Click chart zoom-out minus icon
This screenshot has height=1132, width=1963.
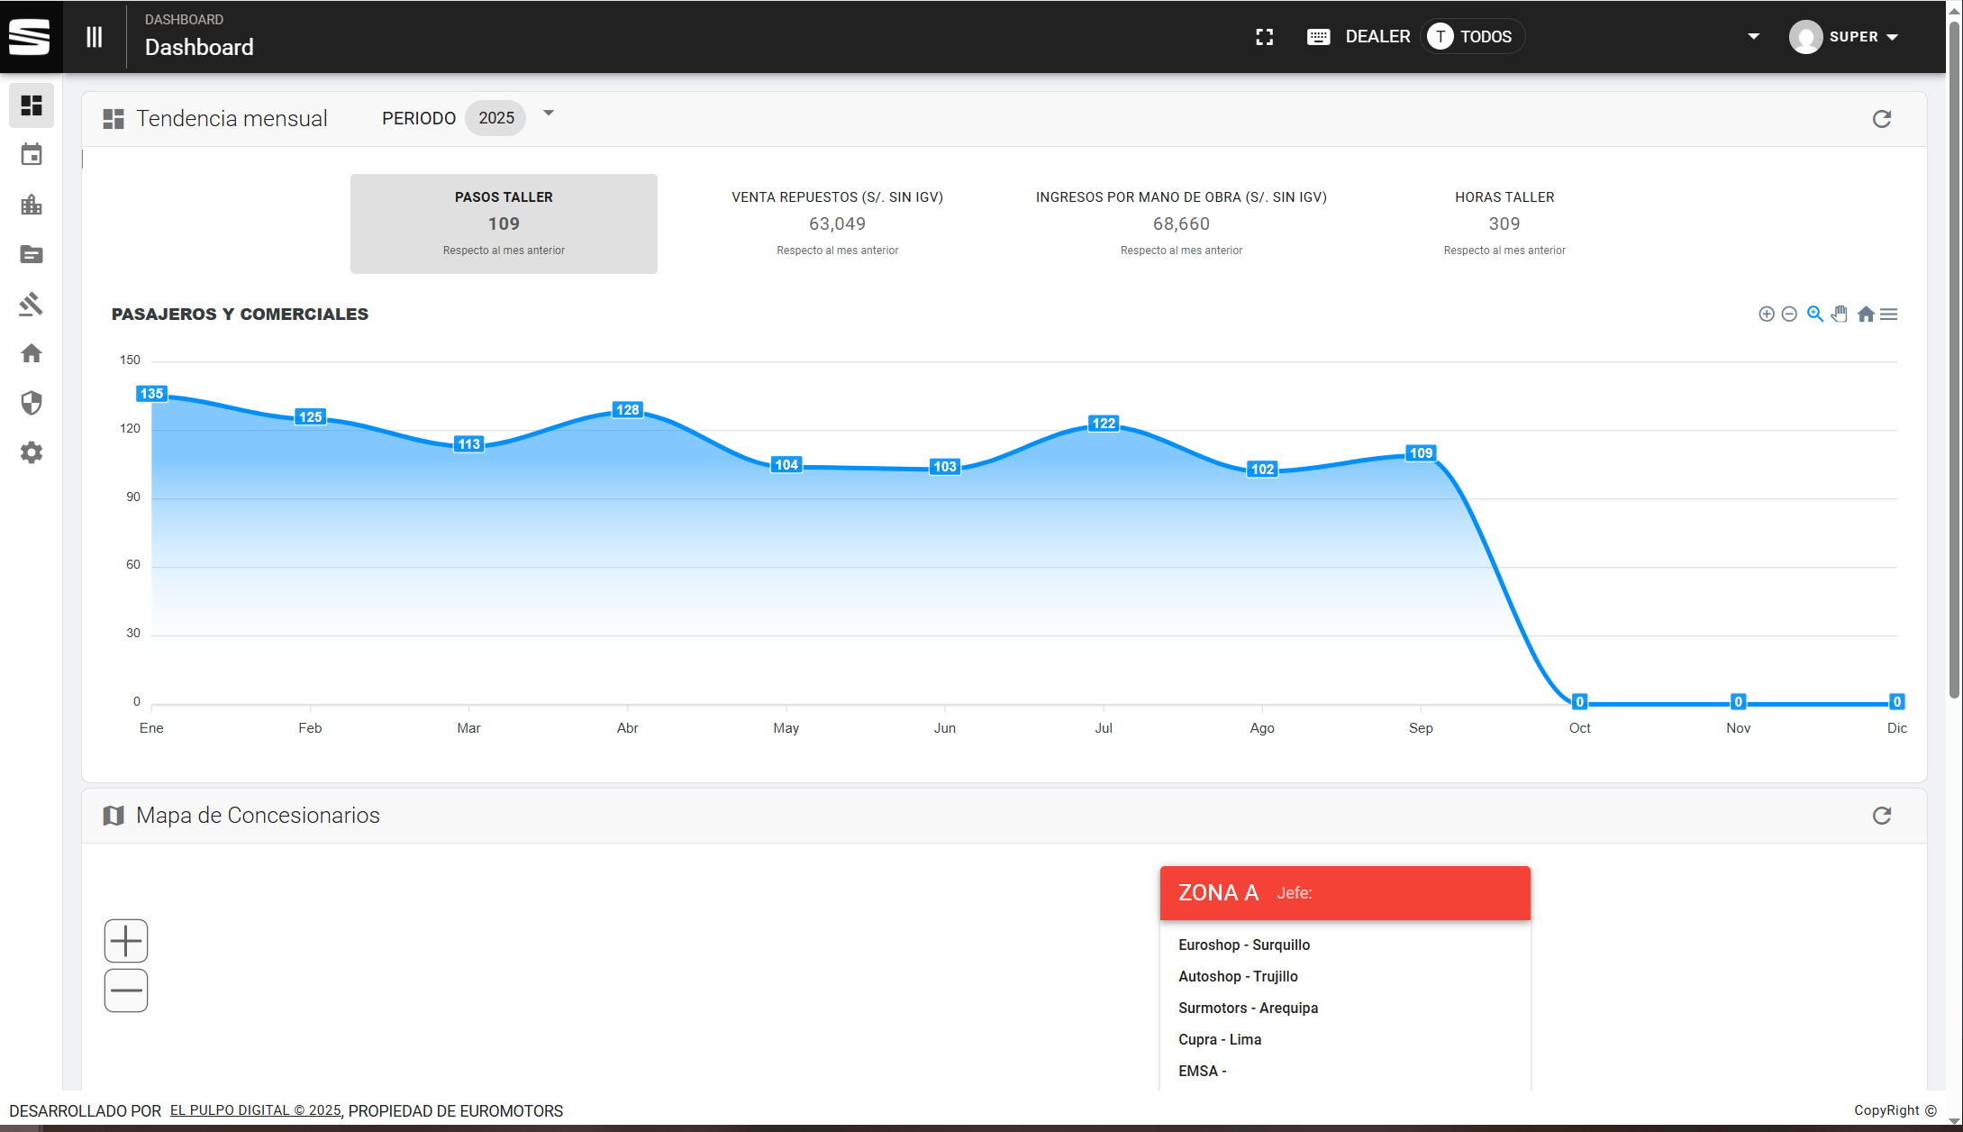[x=1789, y=314]
